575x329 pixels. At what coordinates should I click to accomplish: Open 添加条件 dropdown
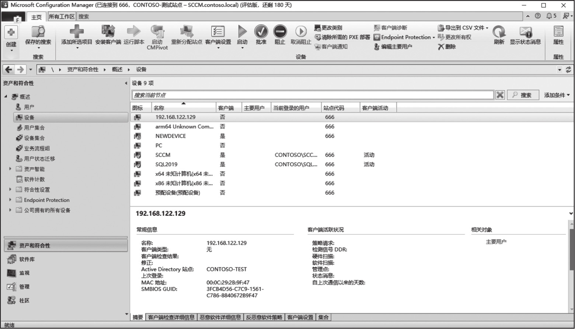pos(557,95)
